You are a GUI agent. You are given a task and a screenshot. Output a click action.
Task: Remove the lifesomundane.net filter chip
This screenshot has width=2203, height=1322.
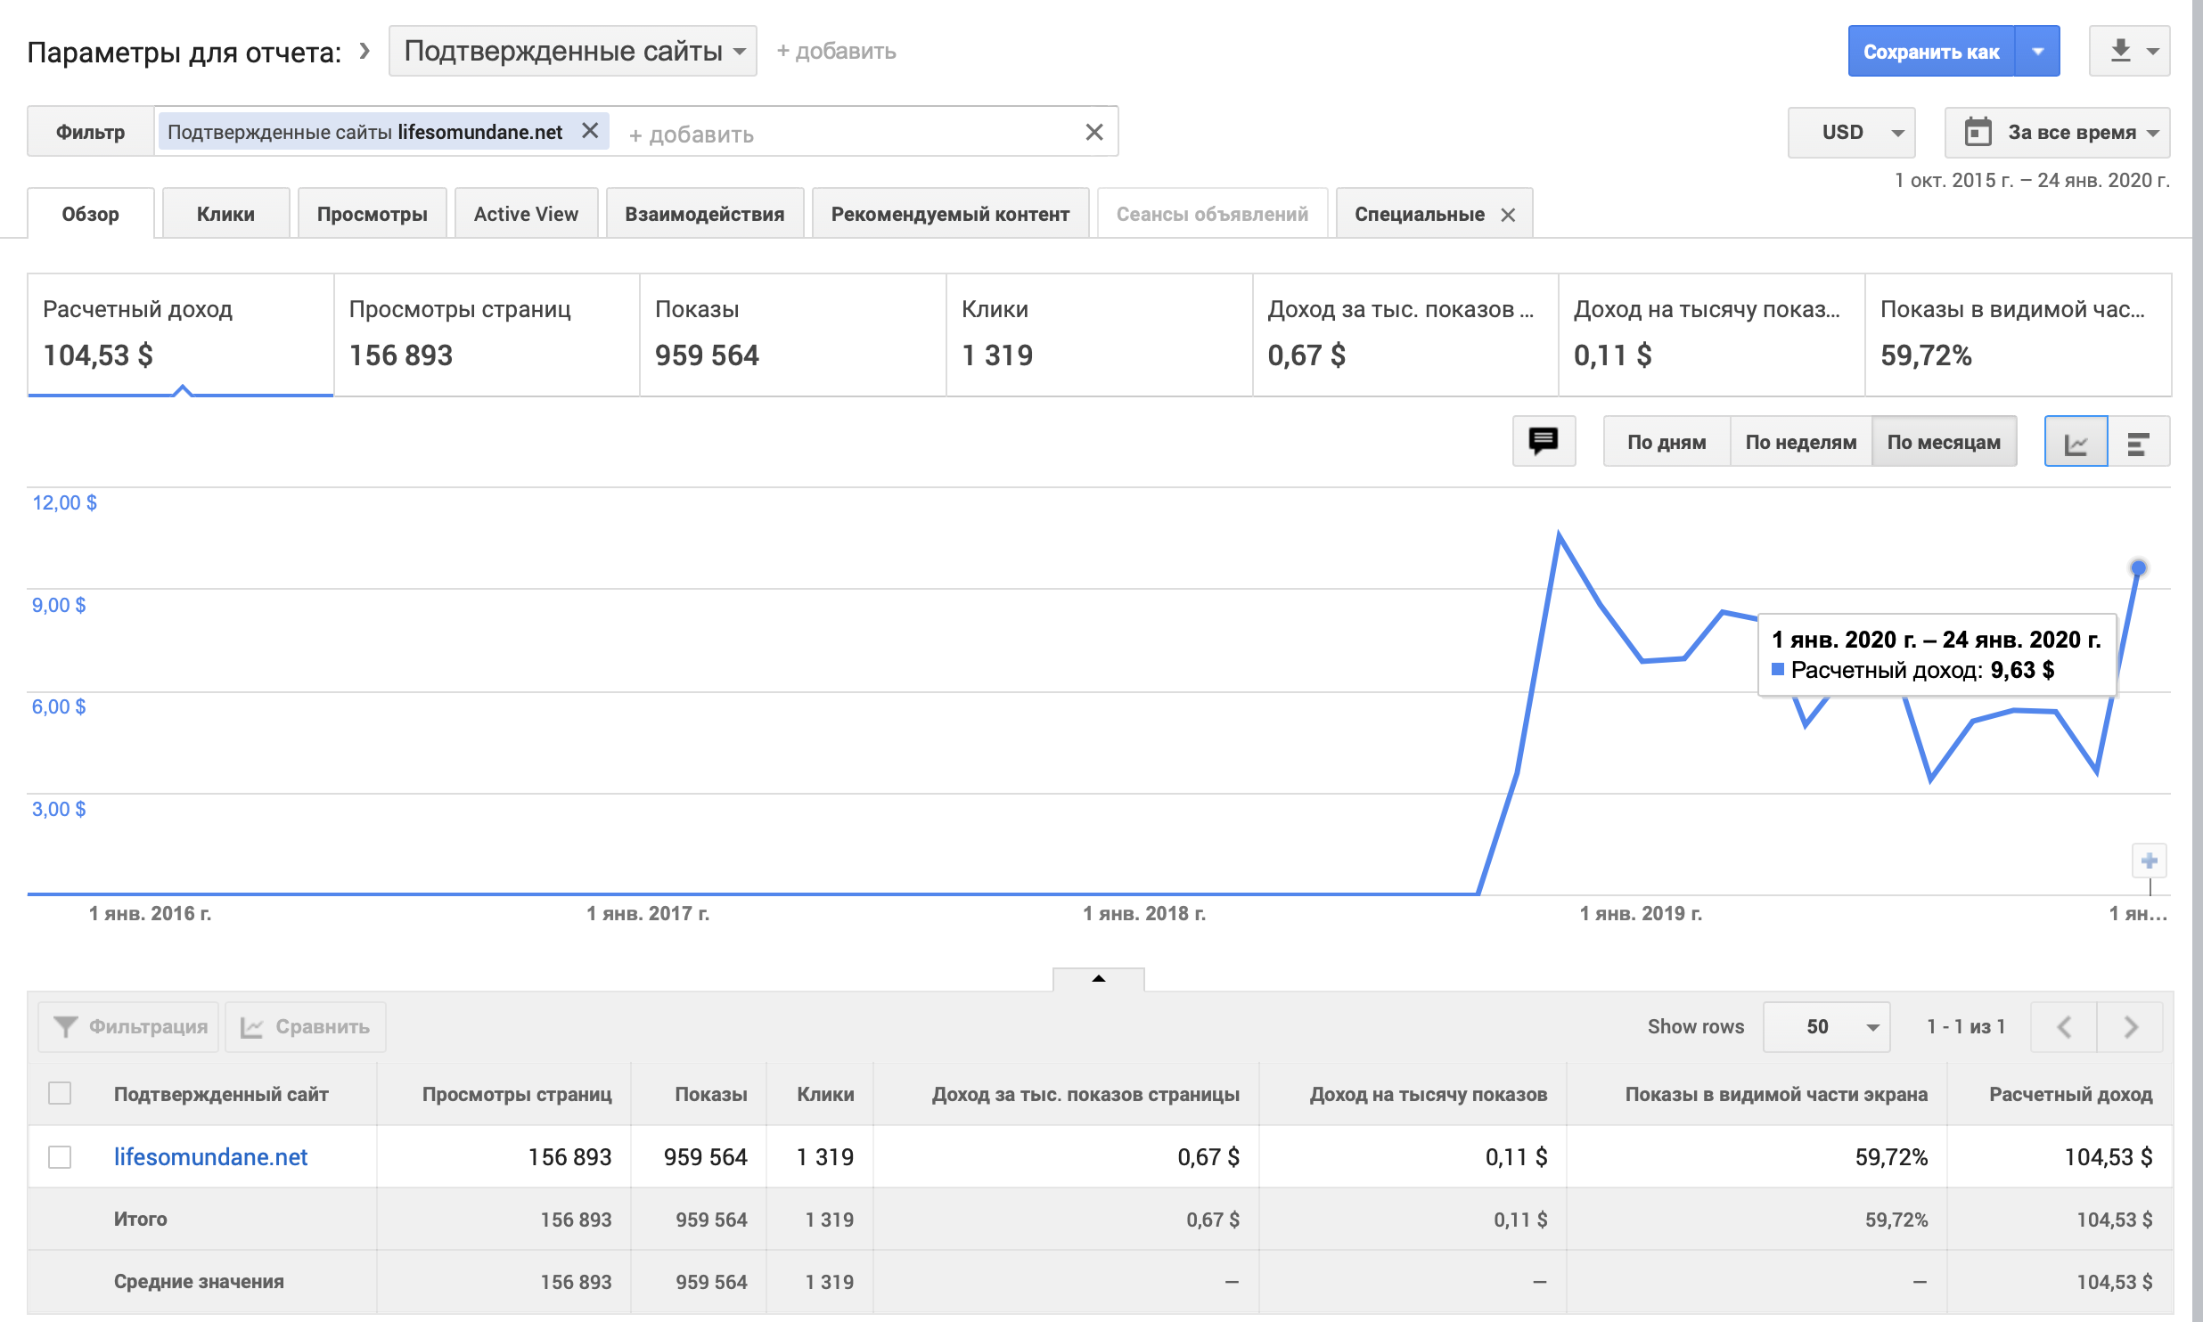click(590, 131)
